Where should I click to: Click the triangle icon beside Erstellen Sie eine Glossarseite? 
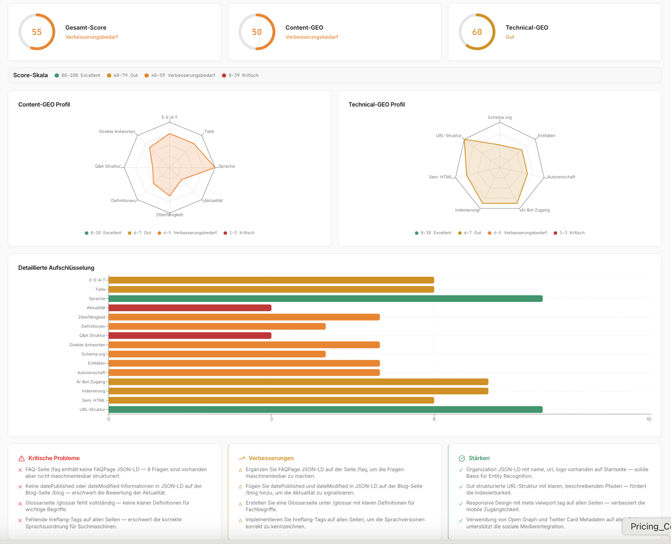pyautogui.click(x=240, y=504)
